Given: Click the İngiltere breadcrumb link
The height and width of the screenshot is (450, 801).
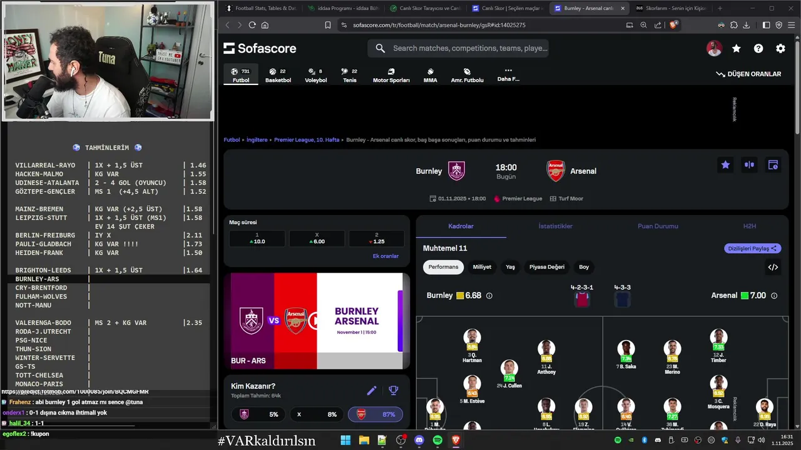Looking at the screenshot, I should (x=257, y=140).
